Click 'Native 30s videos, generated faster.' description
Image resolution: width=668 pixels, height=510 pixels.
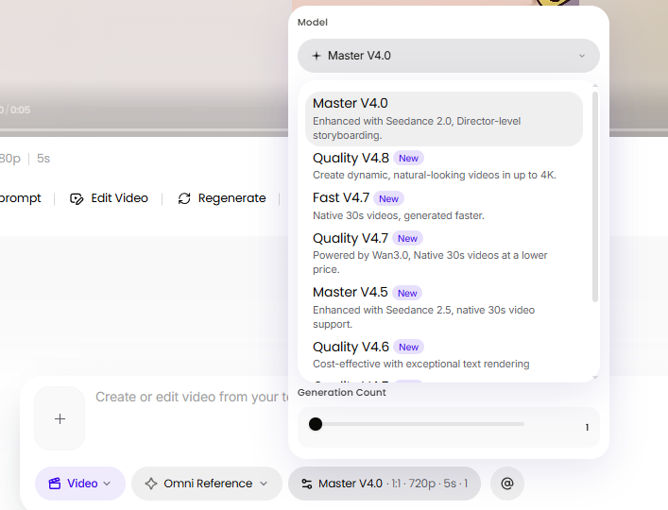399,215
